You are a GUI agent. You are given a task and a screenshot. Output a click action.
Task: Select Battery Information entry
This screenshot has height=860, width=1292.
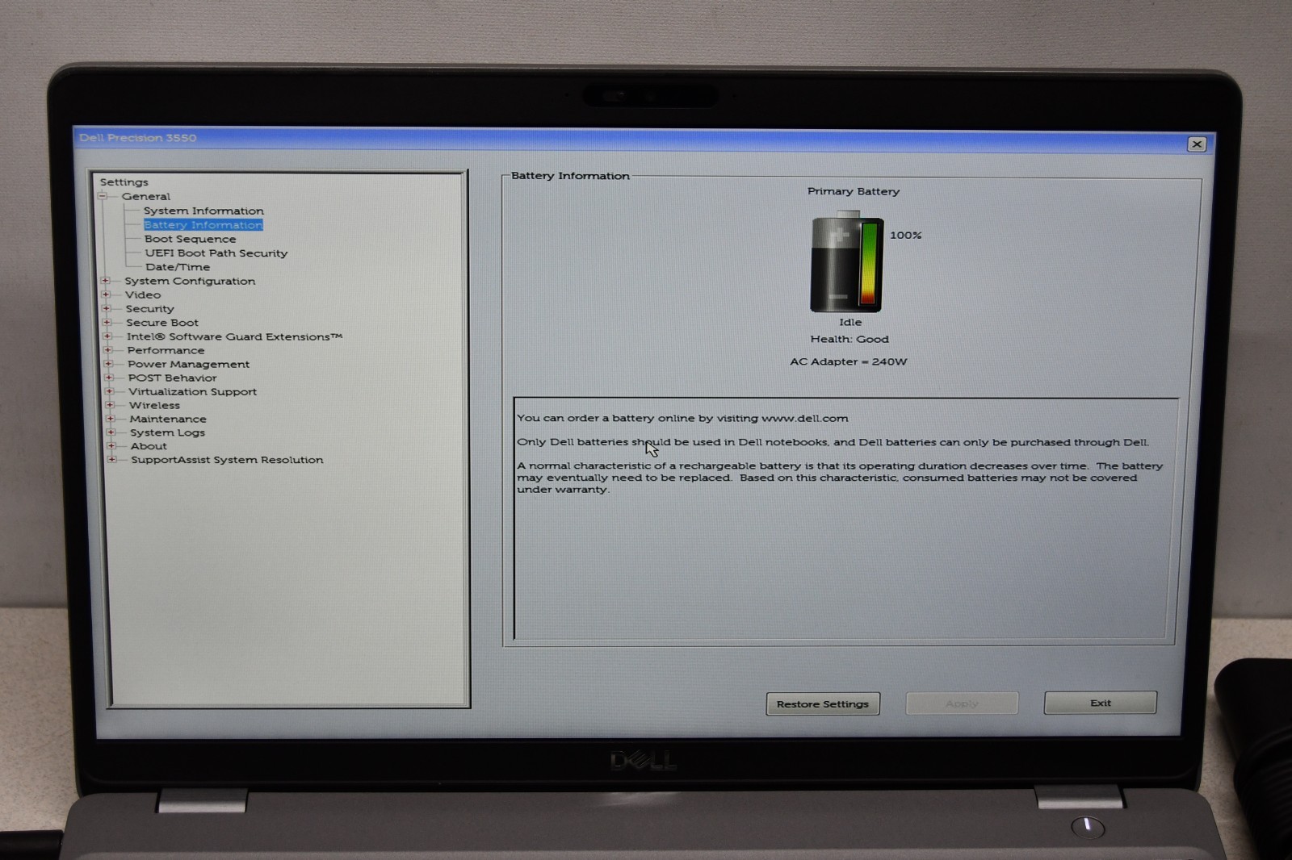(x=203, y=225)
